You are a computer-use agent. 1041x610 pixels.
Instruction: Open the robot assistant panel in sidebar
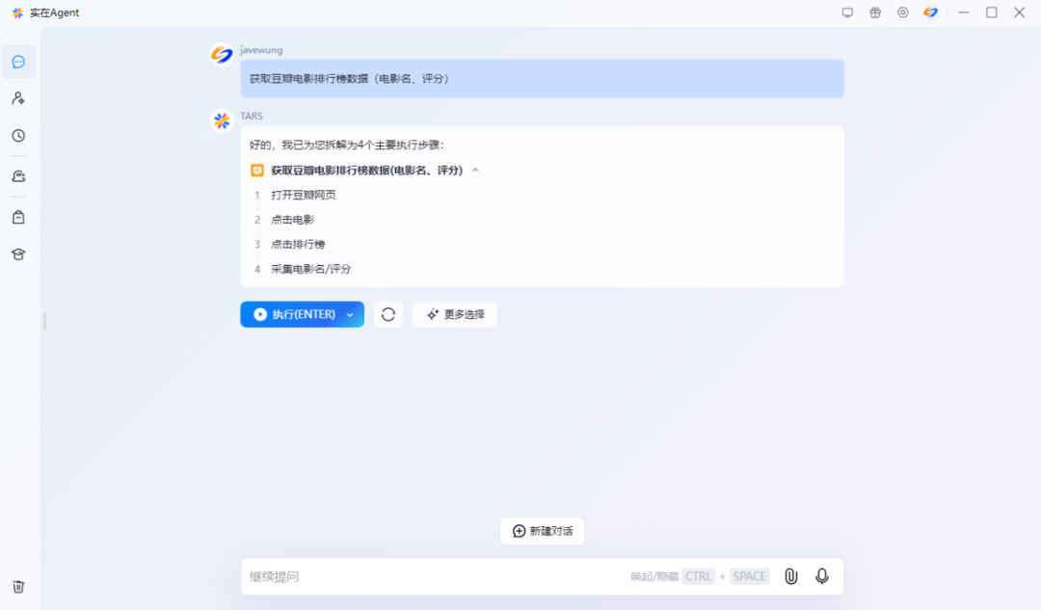[x=17, y=175]
